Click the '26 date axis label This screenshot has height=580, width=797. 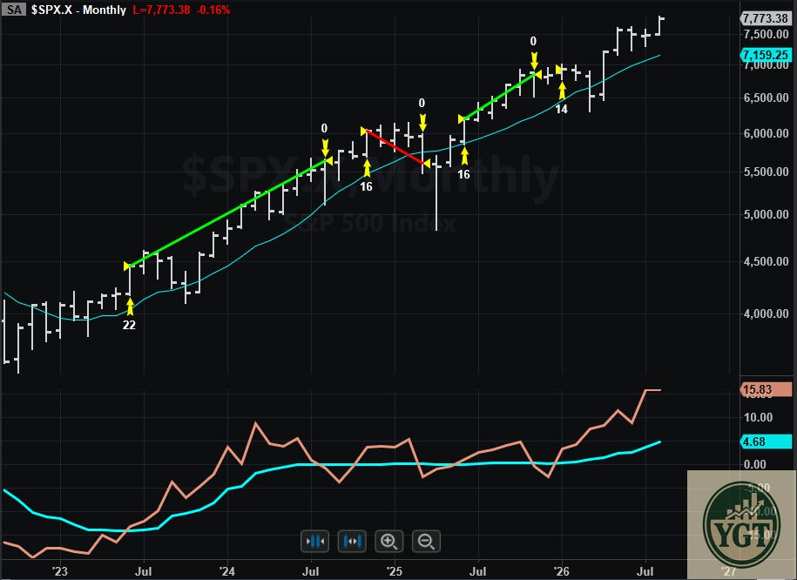click(561, 572)
